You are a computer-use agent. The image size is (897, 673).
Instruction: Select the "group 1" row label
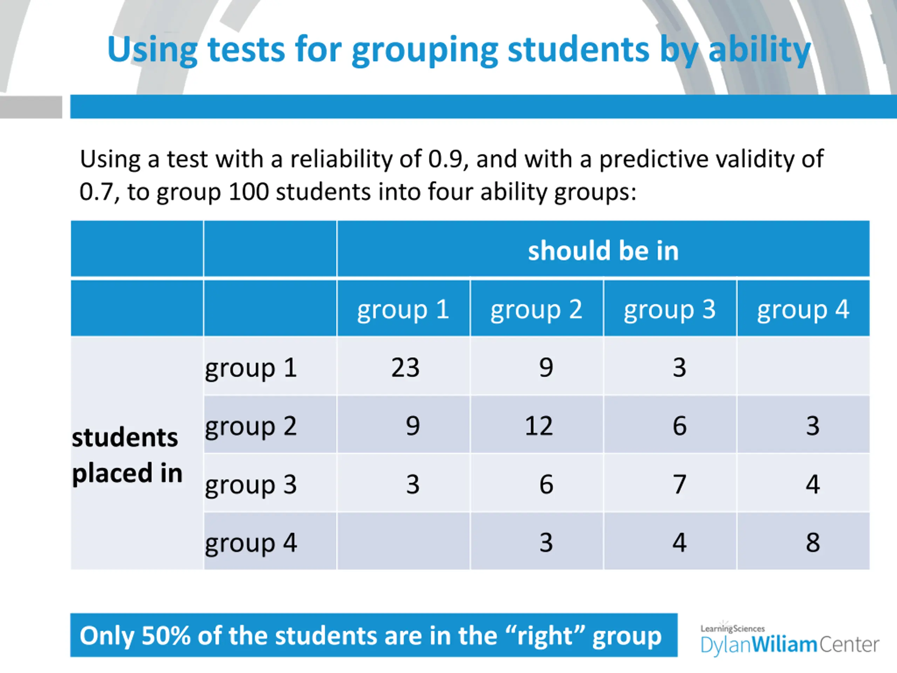(251, 368)
